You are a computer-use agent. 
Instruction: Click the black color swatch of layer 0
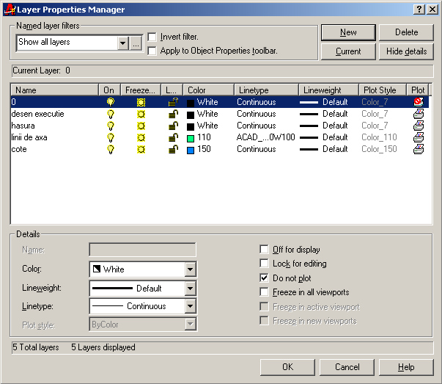(191, 103)
